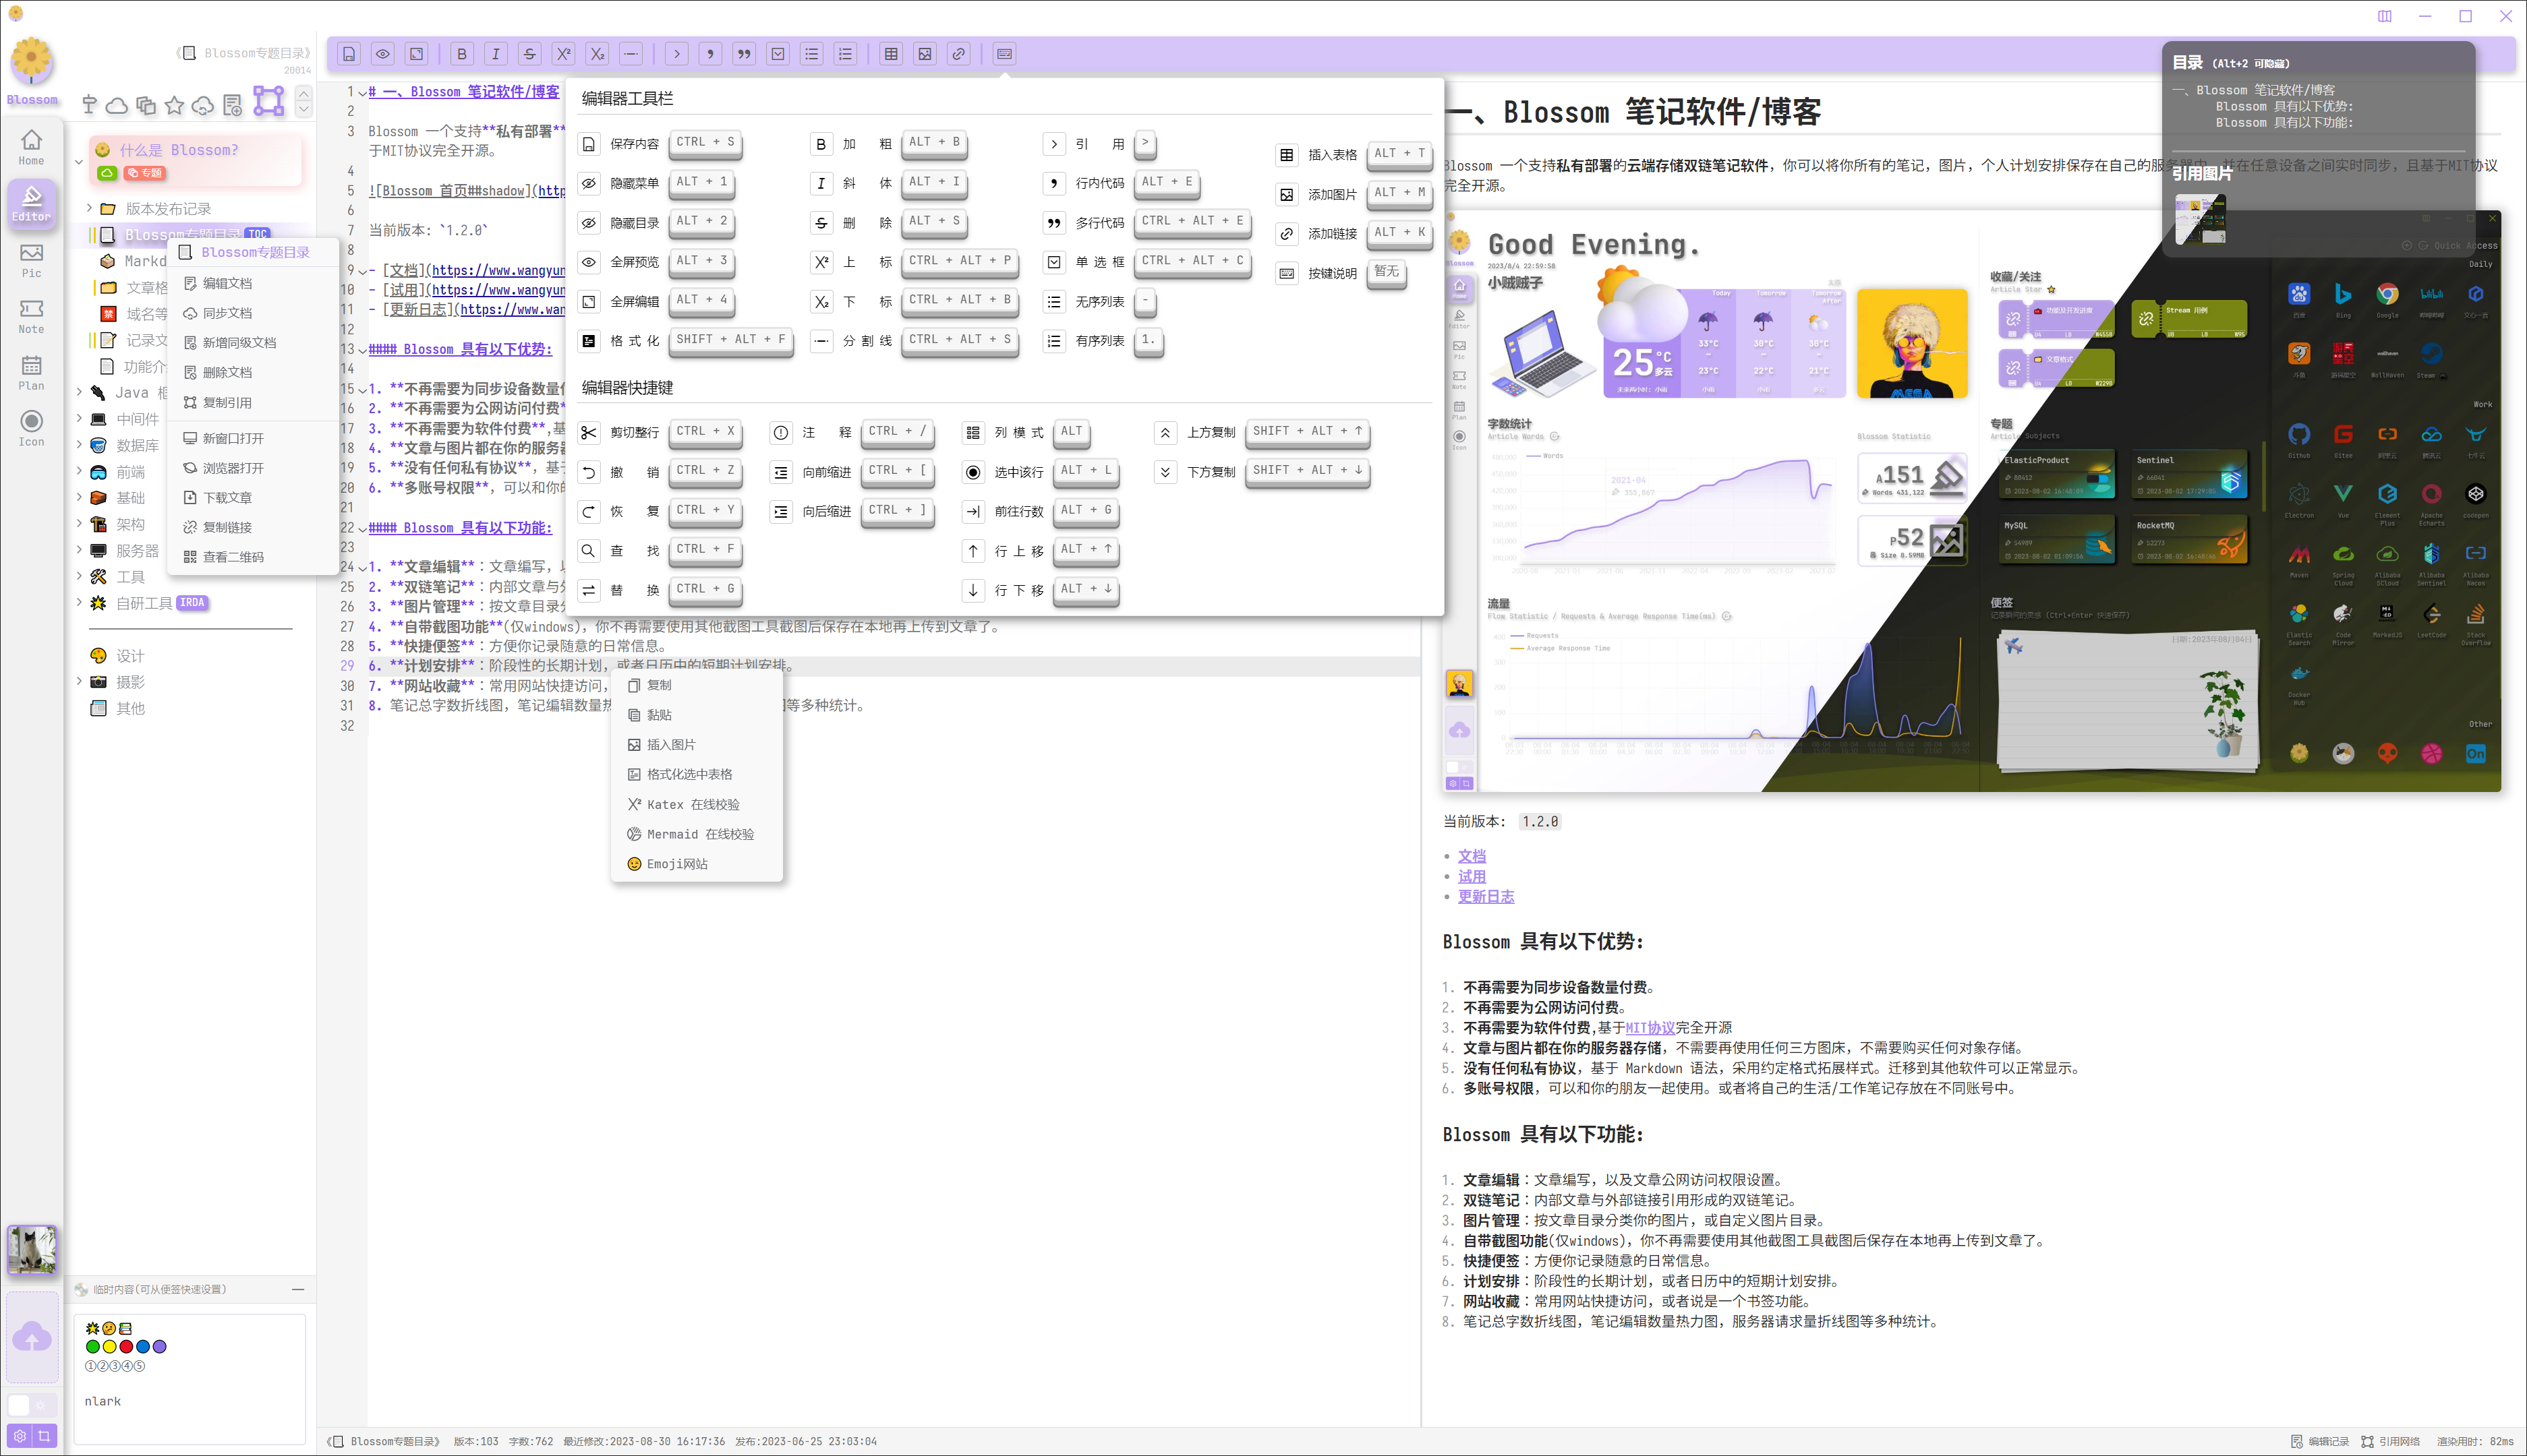2527x1456 pixels.
Task: Choose 插入图片 in the editor context menu
Action: 670,745
